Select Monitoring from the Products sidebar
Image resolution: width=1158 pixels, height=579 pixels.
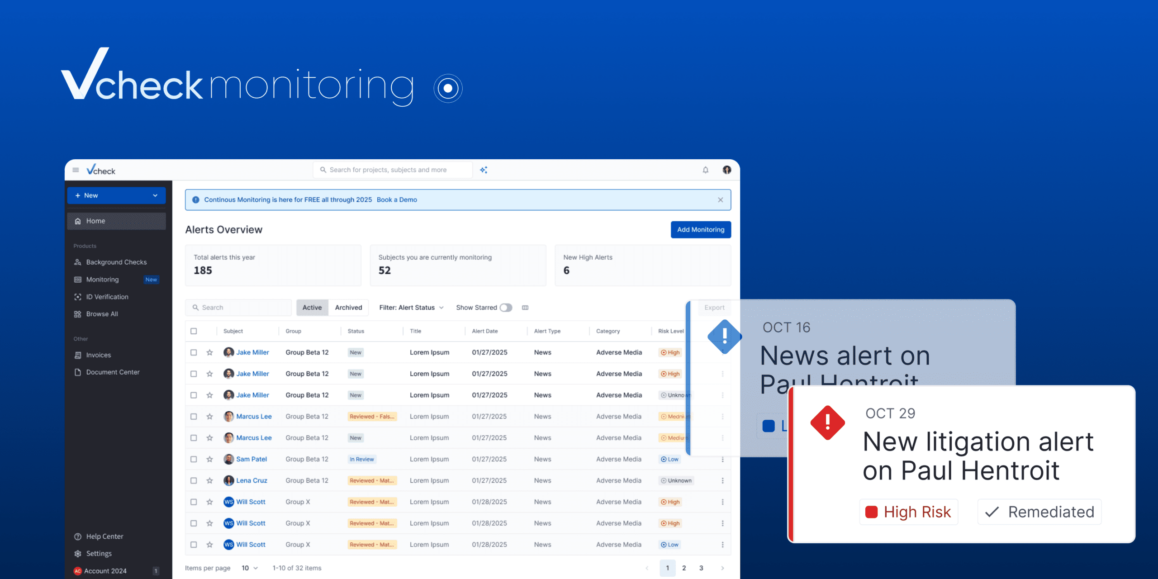pyautogui.click(x=101, y=279)
